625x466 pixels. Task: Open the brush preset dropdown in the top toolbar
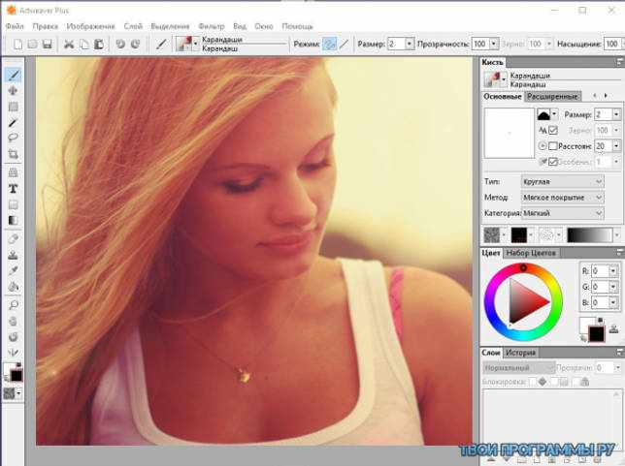tap(196, 44)
